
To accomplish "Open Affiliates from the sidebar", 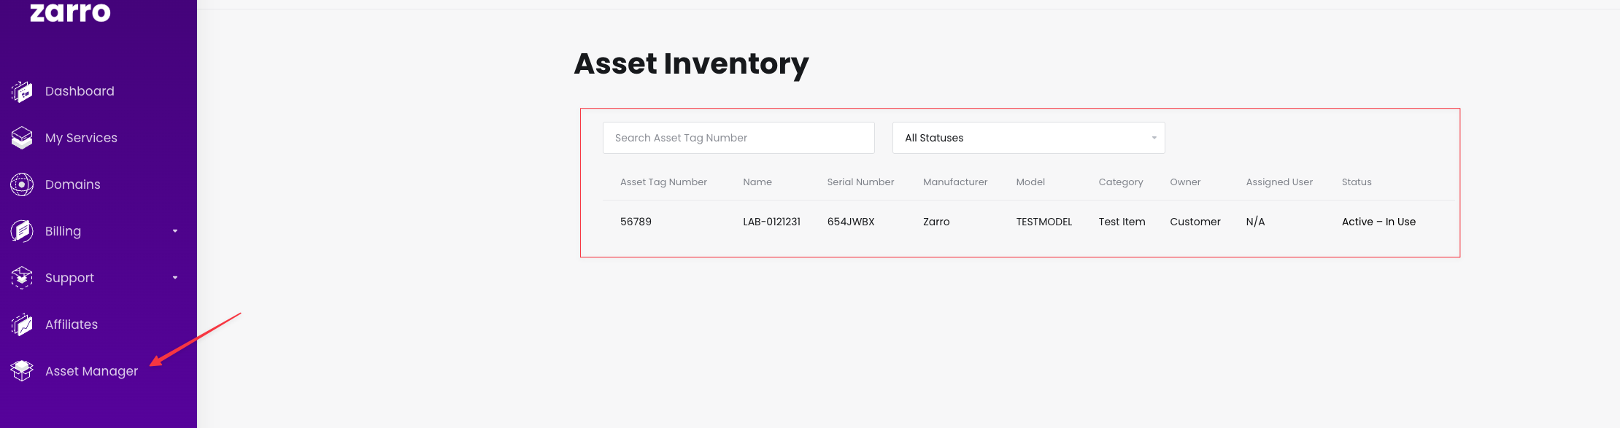I will click(72, 324).
